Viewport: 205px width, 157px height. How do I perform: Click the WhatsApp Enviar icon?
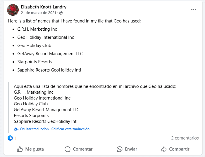tap(119, 149)
